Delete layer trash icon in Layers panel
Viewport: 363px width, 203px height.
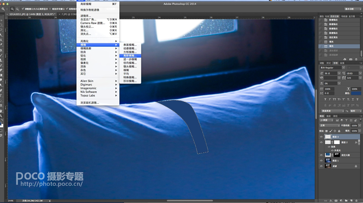357,201
